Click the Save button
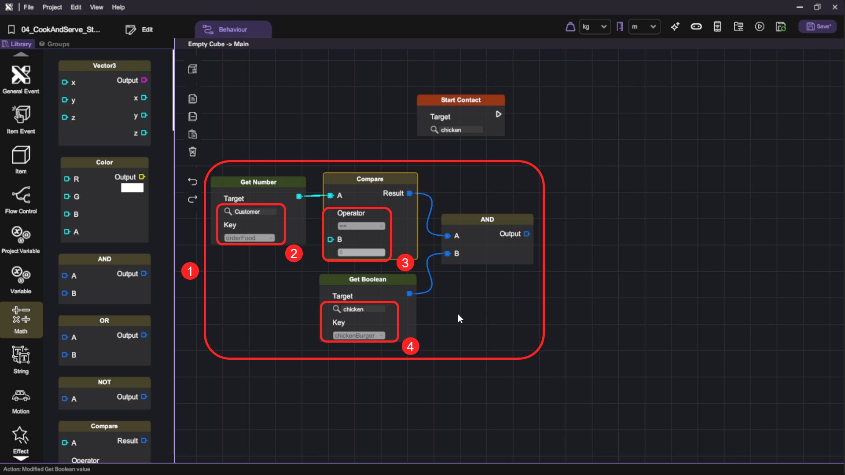This screenshot has width=845, height=475. point(818,27)
